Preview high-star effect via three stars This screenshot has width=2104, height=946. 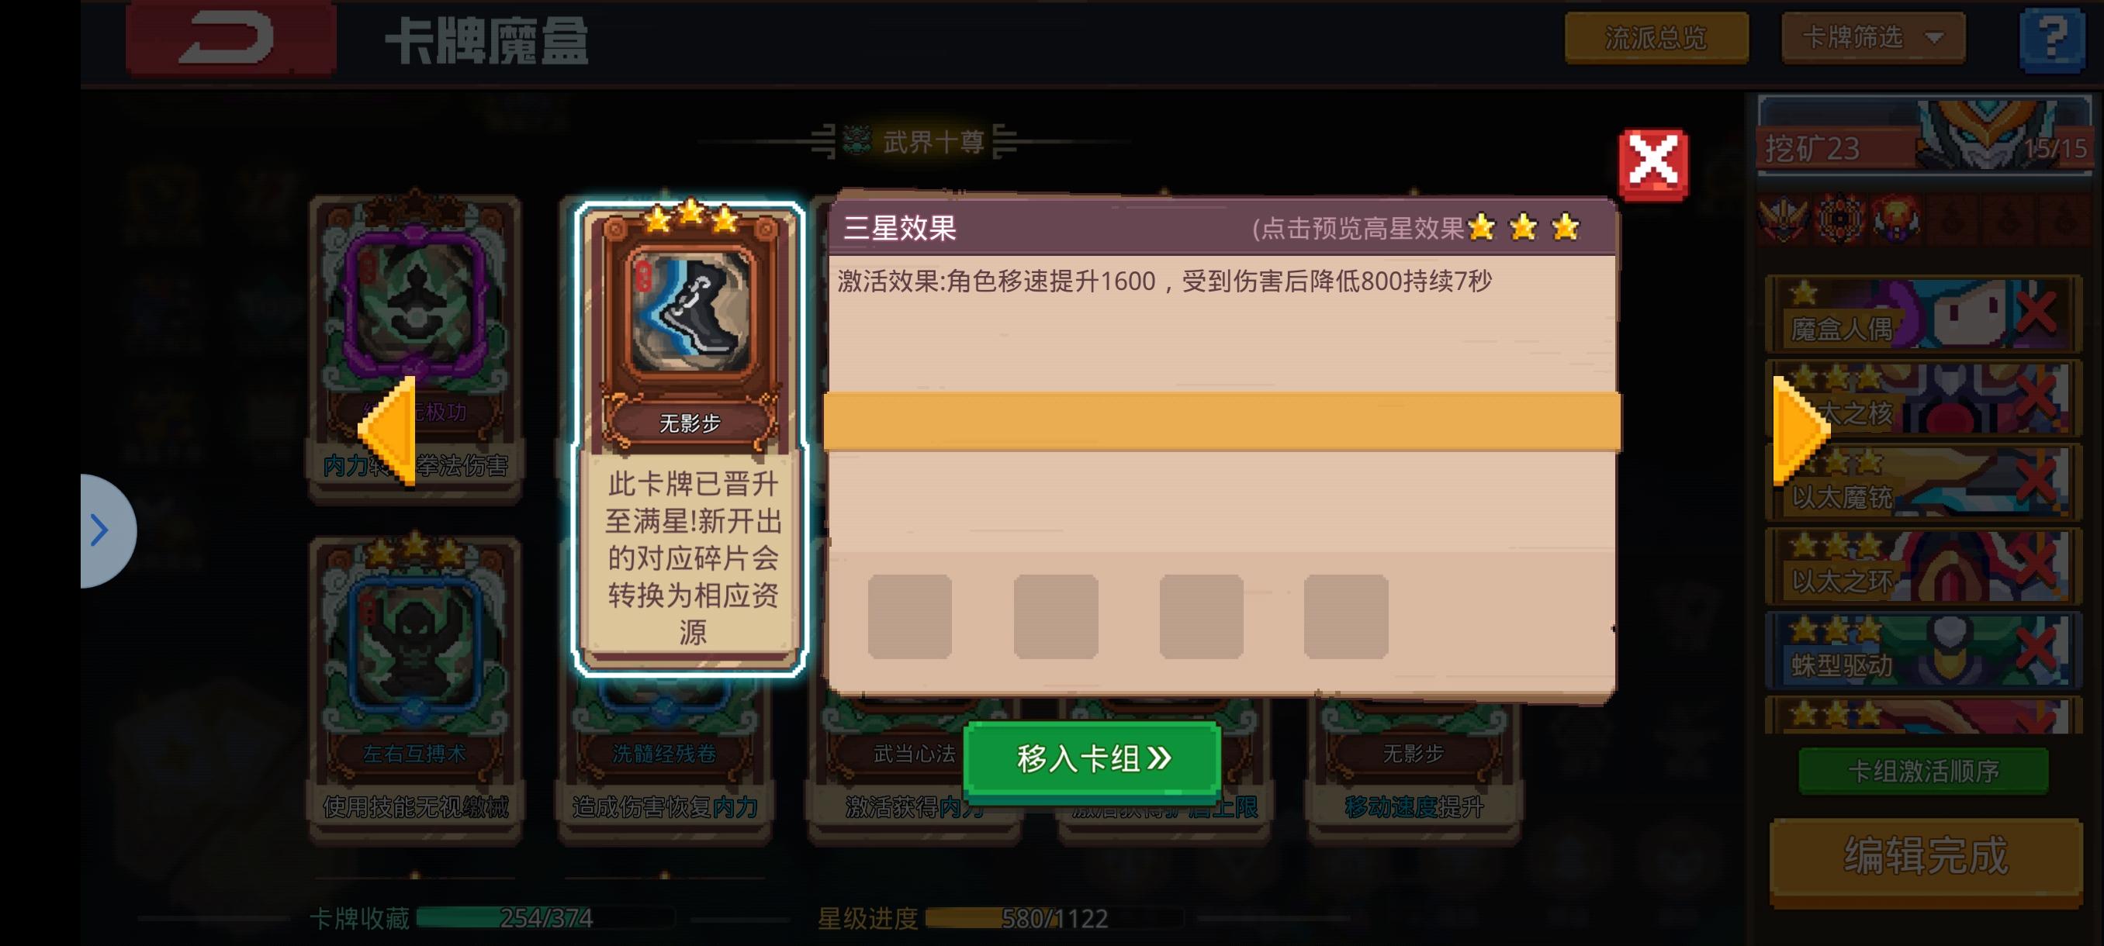point(1523,228)
